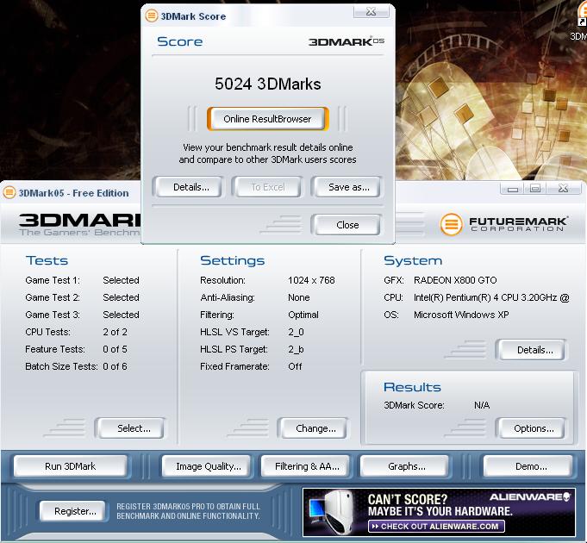The height and width of the screenshot is (543, 587).
Task: Click HLSL VS Target 2_0 value
Action: pyautogui.click(x=297, y=332)
